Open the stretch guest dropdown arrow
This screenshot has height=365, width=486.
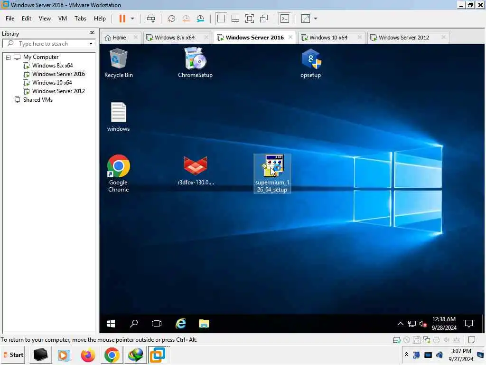(316, 19)
